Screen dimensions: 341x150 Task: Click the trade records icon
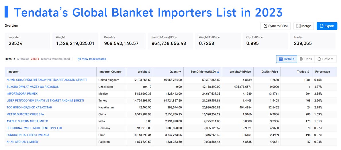(79, 59)
